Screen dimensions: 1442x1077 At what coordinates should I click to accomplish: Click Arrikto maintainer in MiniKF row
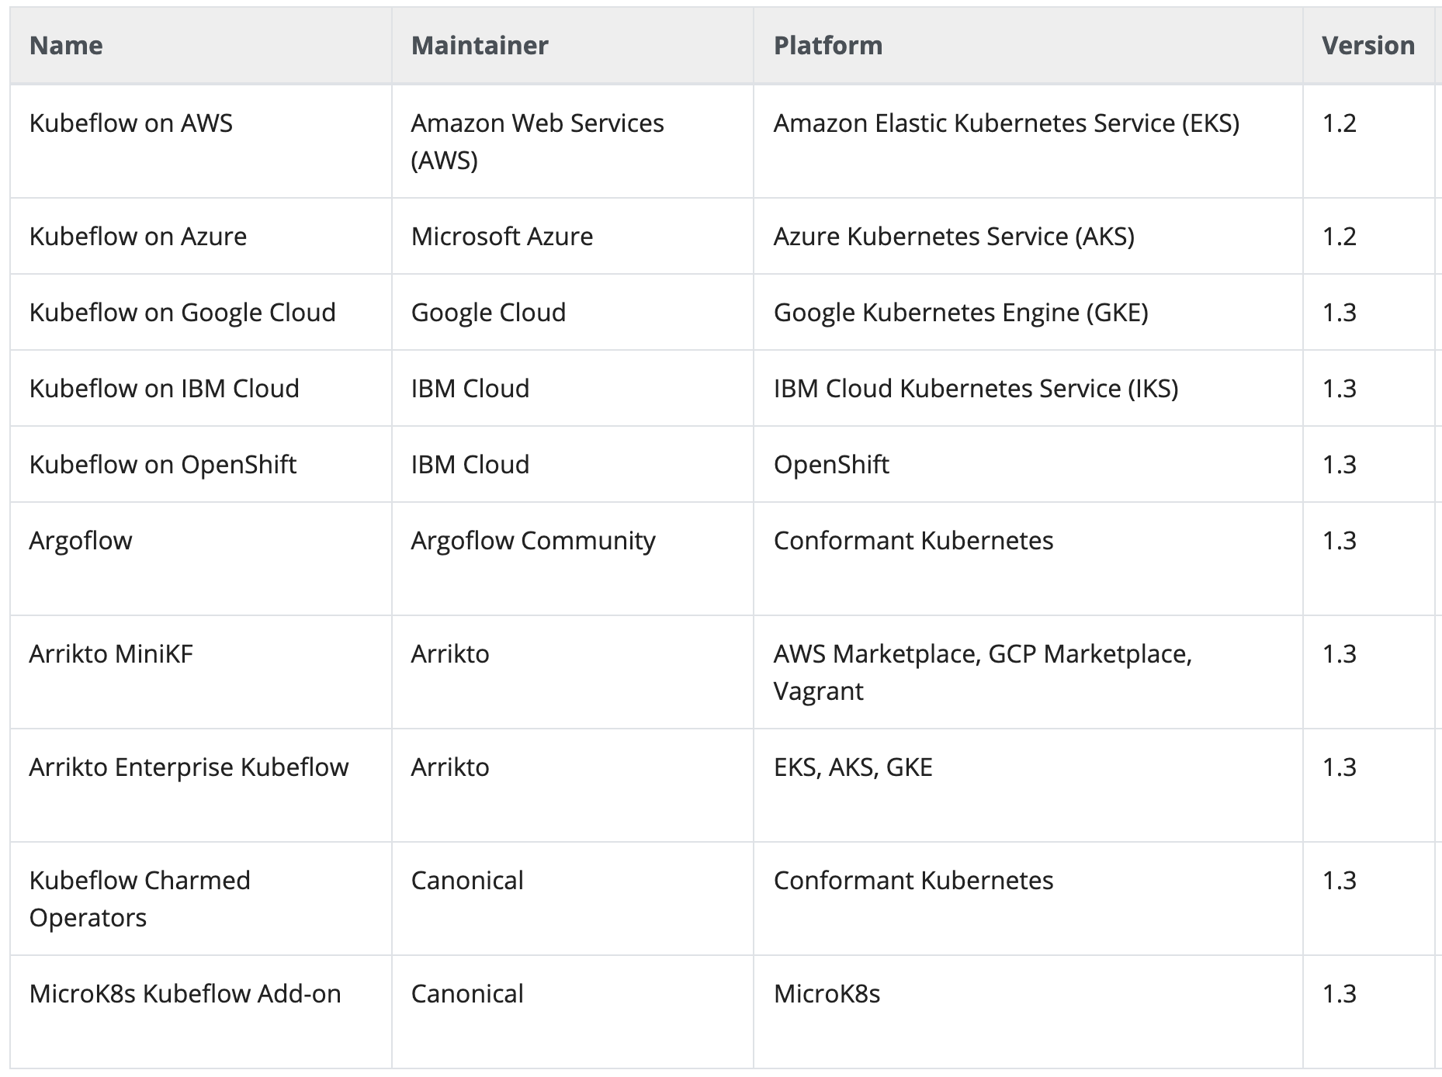coord(573,672)
